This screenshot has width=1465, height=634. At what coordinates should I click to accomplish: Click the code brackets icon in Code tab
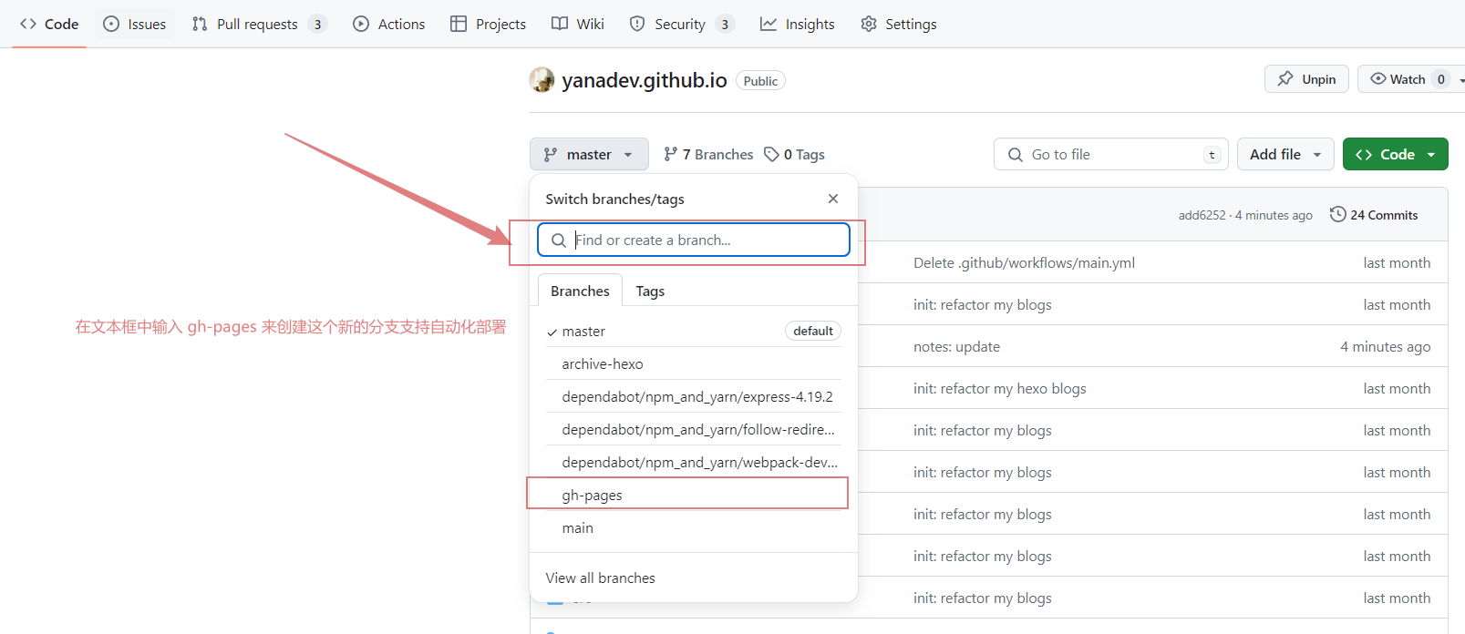point(28,24)
